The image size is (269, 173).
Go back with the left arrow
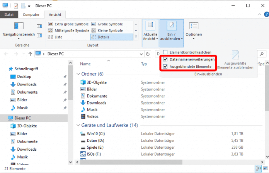coord(6,54)
